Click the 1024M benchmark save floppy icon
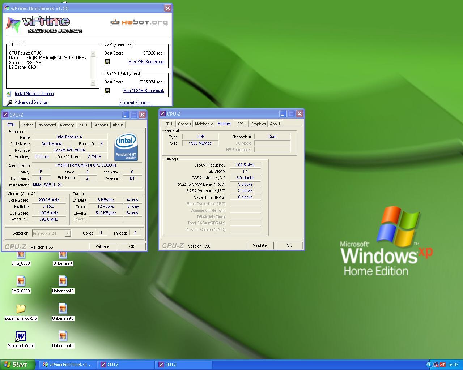Image resolution: width=463 pixels, height=370 pixels. pos(107,91)
